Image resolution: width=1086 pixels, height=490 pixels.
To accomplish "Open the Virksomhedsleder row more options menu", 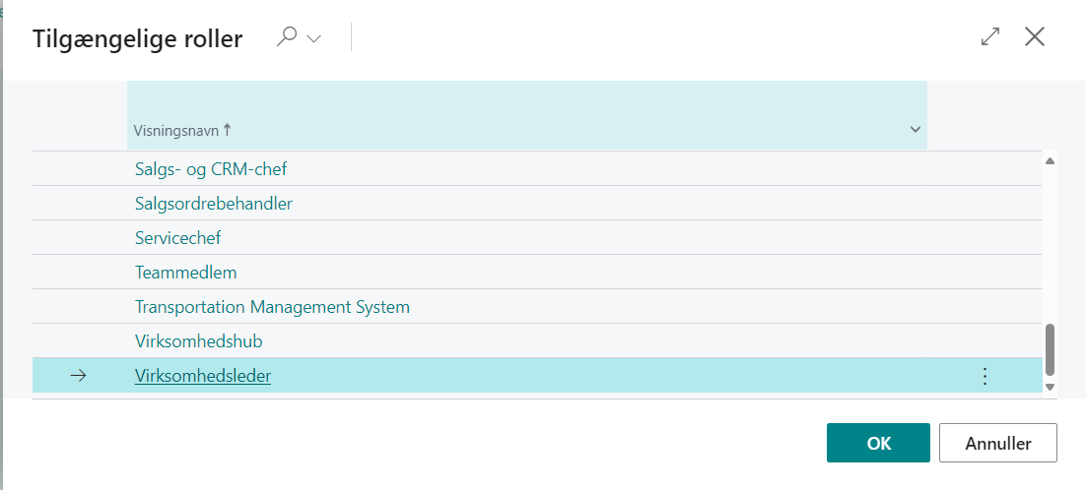I will pos(984,376).
